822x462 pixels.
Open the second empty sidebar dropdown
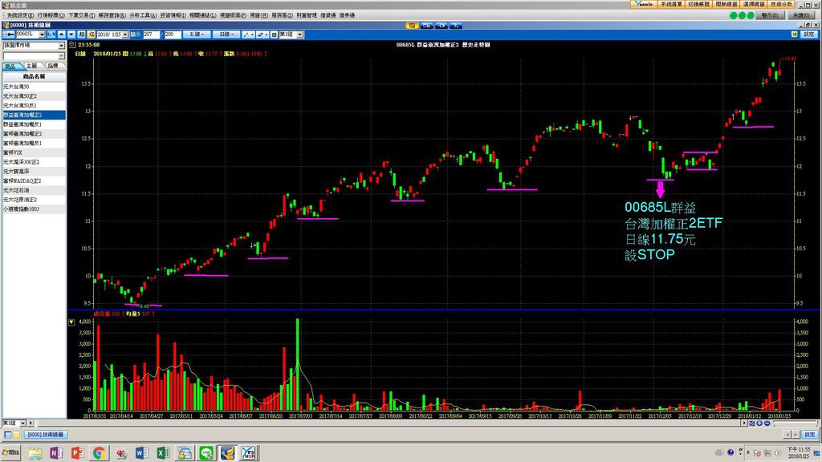(61, 55)
